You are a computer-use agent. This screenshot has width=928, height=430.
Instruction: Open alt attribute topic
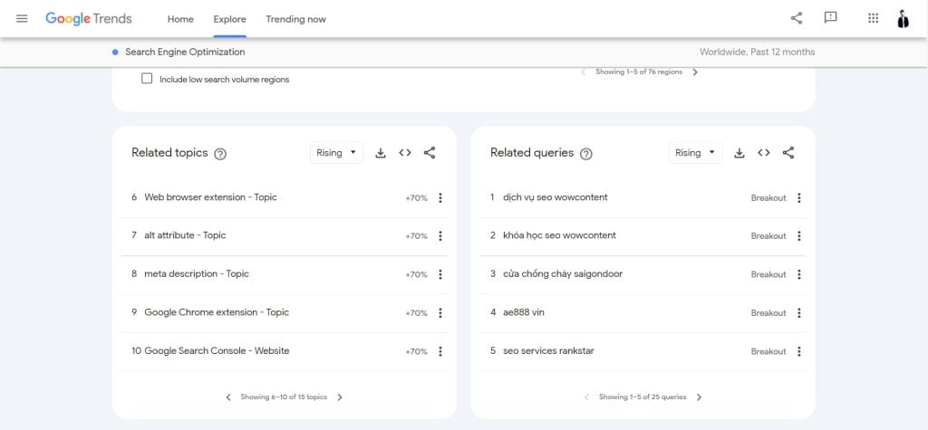(185, 235)
